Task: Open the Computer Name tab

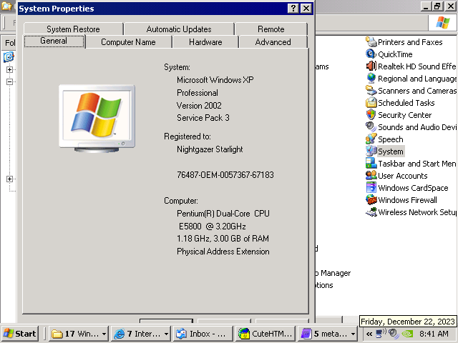Action: (128, 42)
